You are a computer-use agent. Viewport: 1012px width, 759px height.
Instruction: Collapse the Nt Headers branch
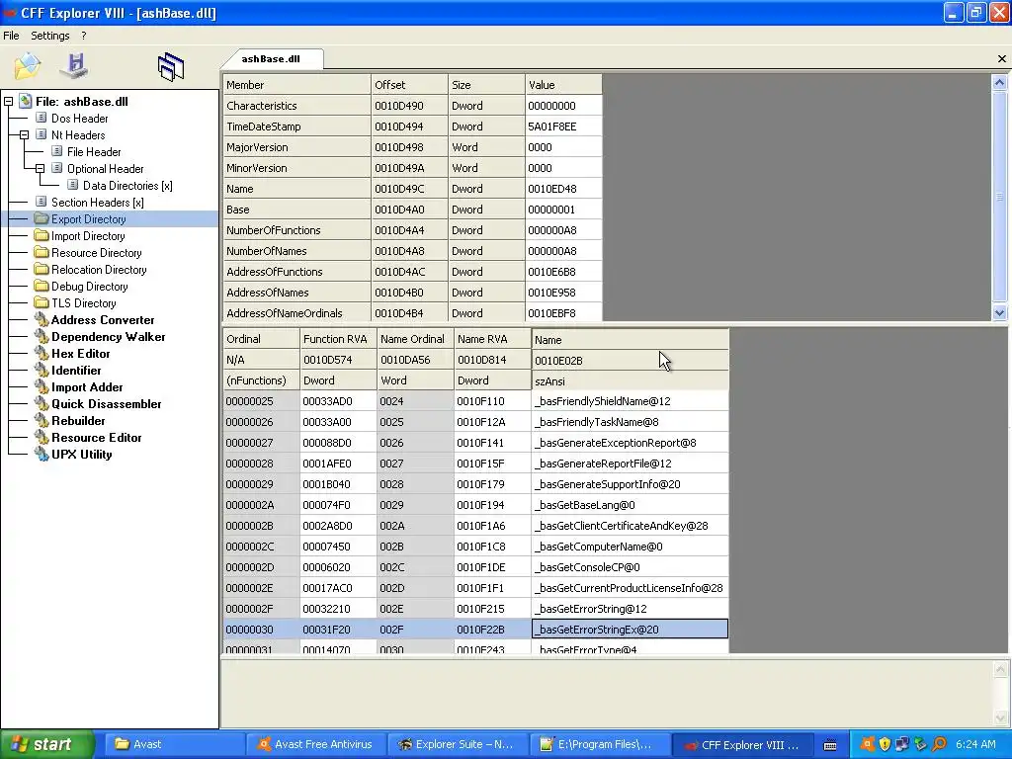[x=24, y=134]
